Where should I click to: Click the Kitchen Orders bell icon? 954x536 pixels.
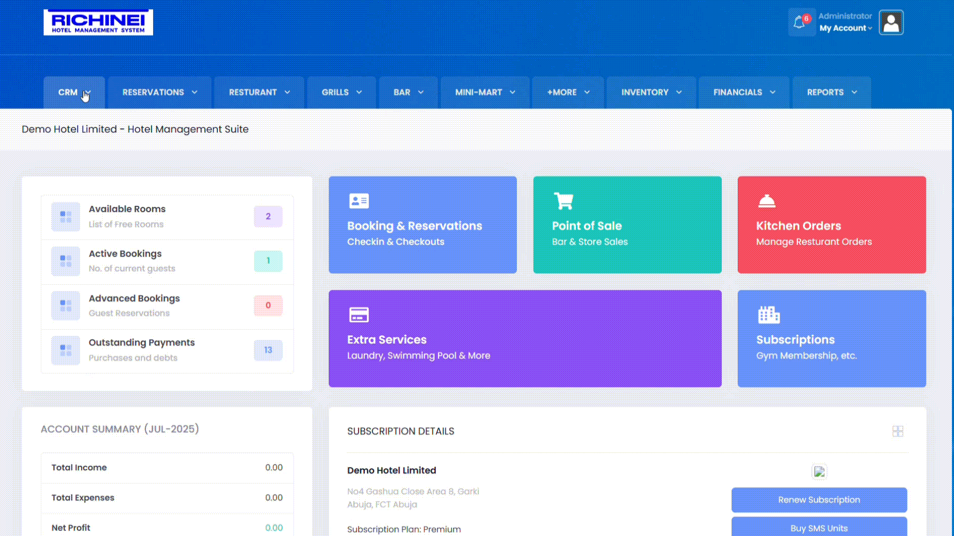coord(766,201)
